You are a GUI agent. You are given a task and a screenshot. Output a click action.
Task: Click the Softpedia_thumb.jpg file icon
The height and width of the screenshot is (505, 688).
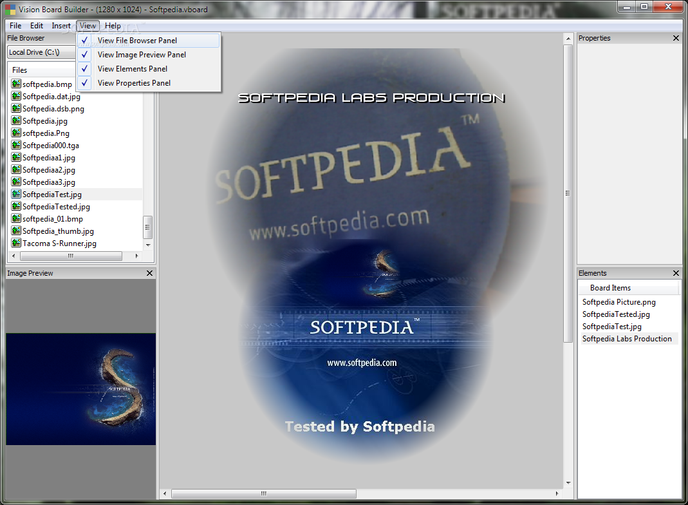[16, 231]
